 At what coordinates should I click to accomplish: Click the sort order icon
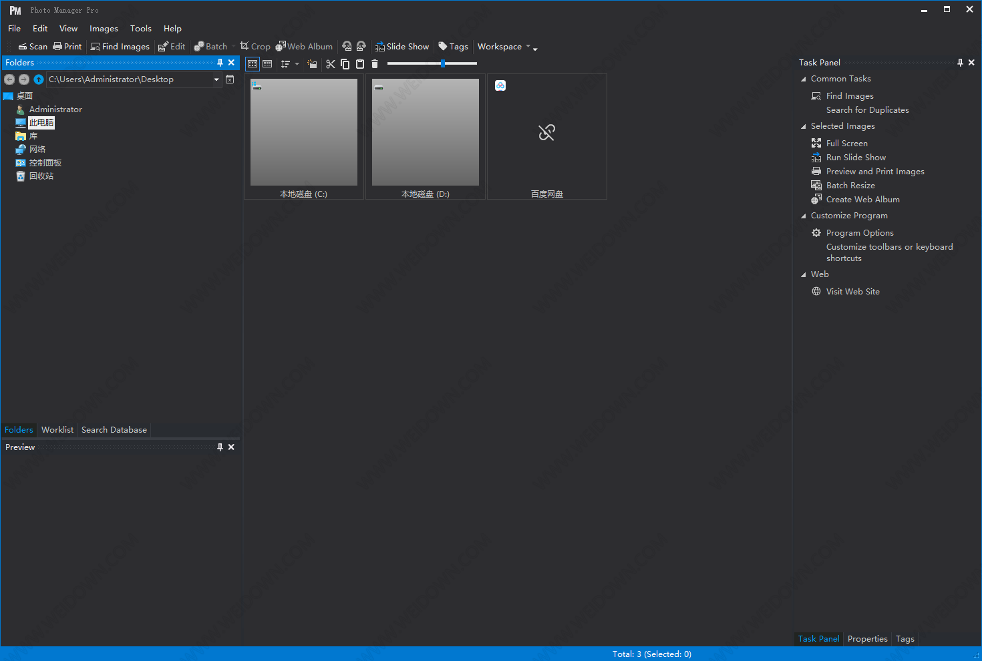(285, 64)
